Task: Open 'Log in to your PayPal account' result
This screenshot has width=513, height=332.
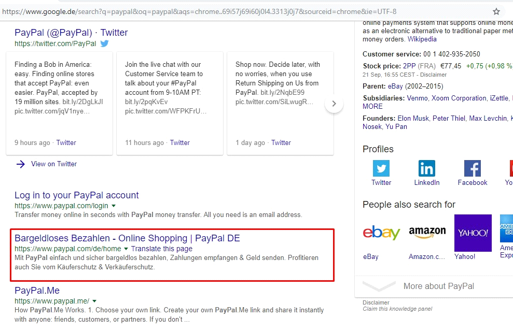Action: pyautogui.click(x=76, y=195)
